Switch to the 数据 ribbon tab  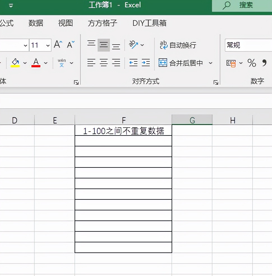[x=36, y=23]
